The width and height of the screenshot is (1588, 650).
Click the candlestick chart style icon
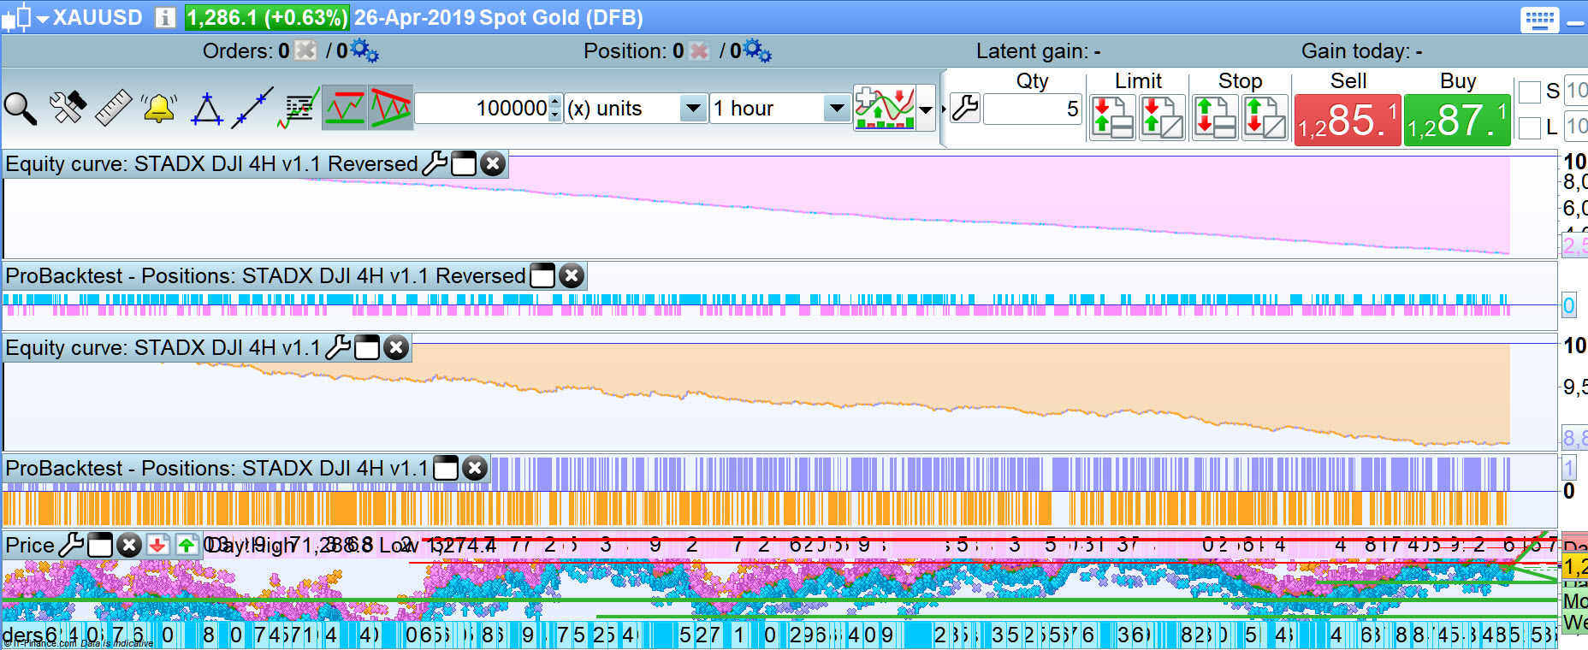click(x=17, y=18)
